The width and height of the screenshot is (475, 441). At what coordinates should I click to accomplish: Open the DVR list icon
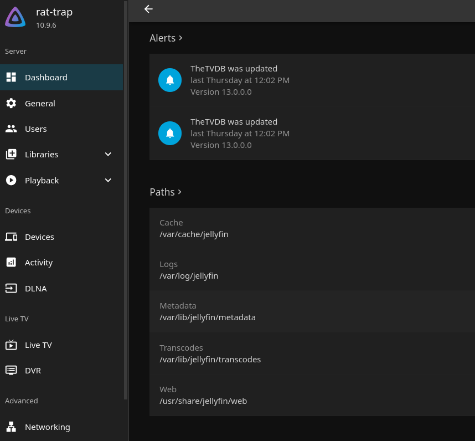(11, 370)
